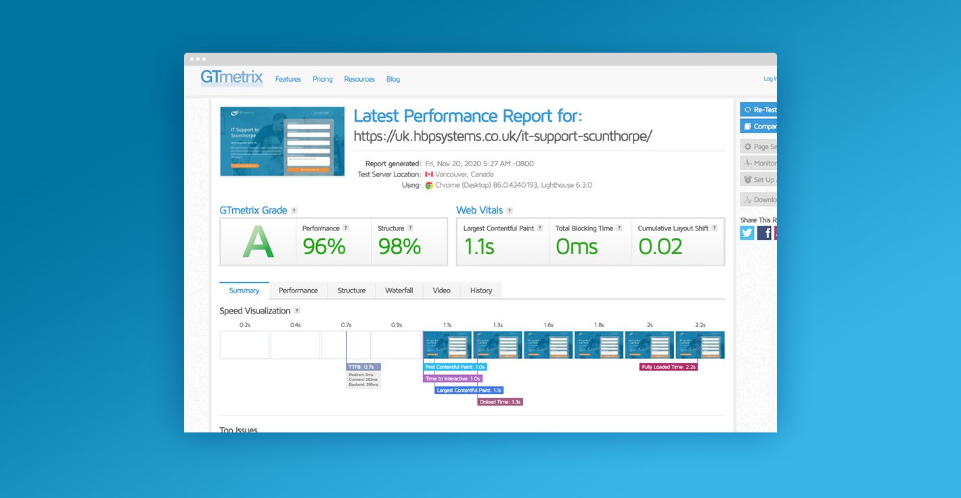Click the report generated date text
The image size is (961, 498).
pyautogui.click(x=479, y=164)
